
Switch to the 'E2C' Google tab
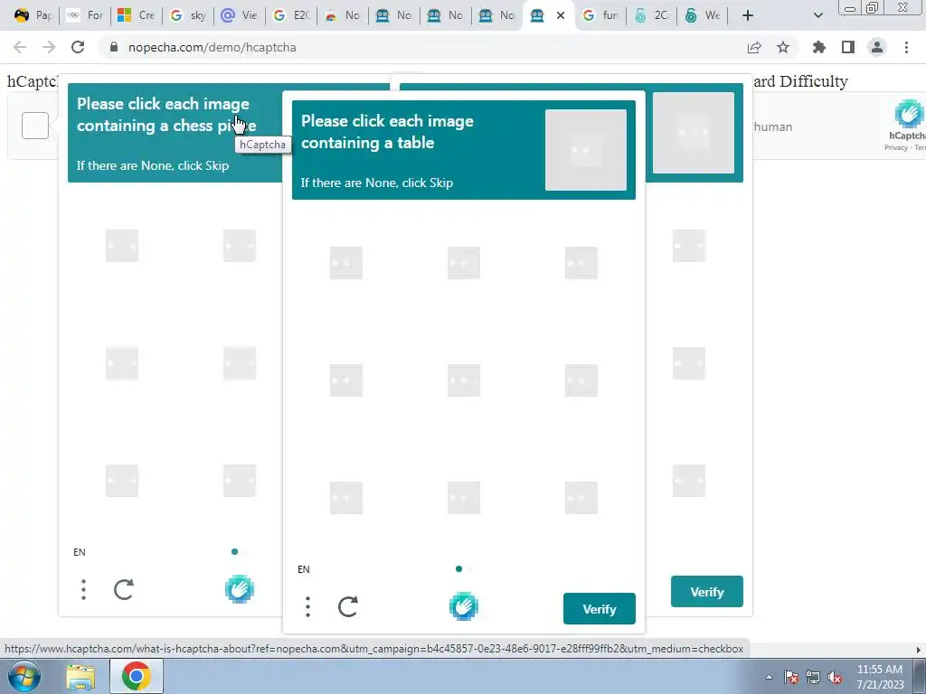click(291, 15)
